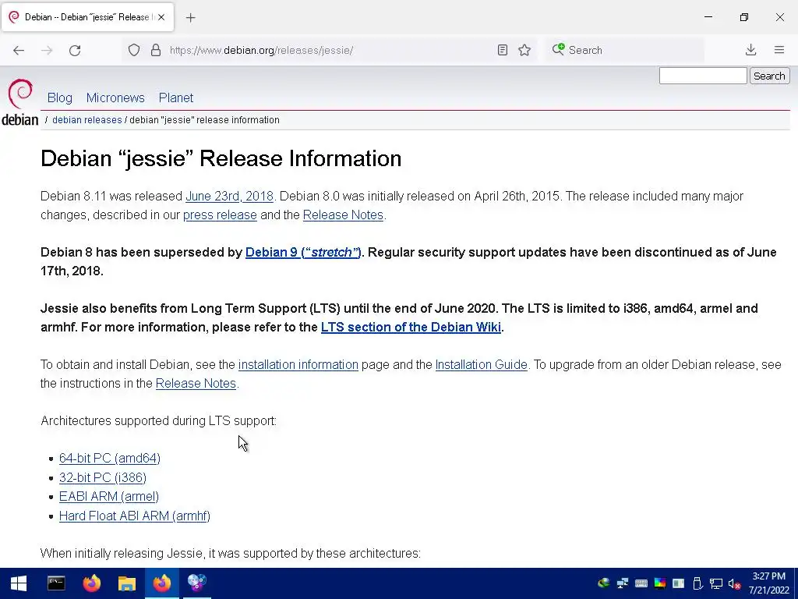Screen dimensions: 798x599
Task: Open the Planet menu link
Action: click(176, 97)
